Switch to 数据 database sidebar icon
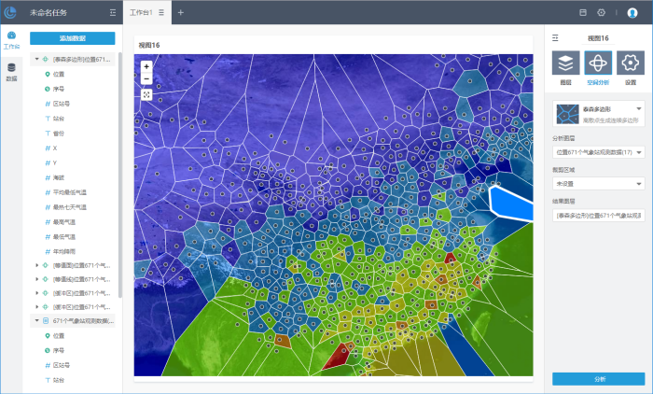This screenshot has width=653, height=394. click(11, 71)
